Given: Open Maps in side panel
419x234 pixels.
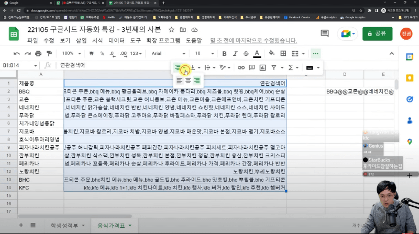Looking at the screenshot, I should coord(410,142).
